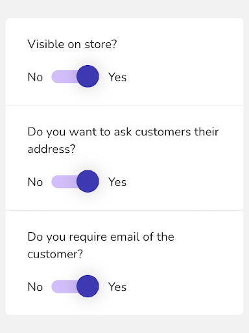Click the divider line above the email section
The image size is (249, 333).
tap(124, 210)
